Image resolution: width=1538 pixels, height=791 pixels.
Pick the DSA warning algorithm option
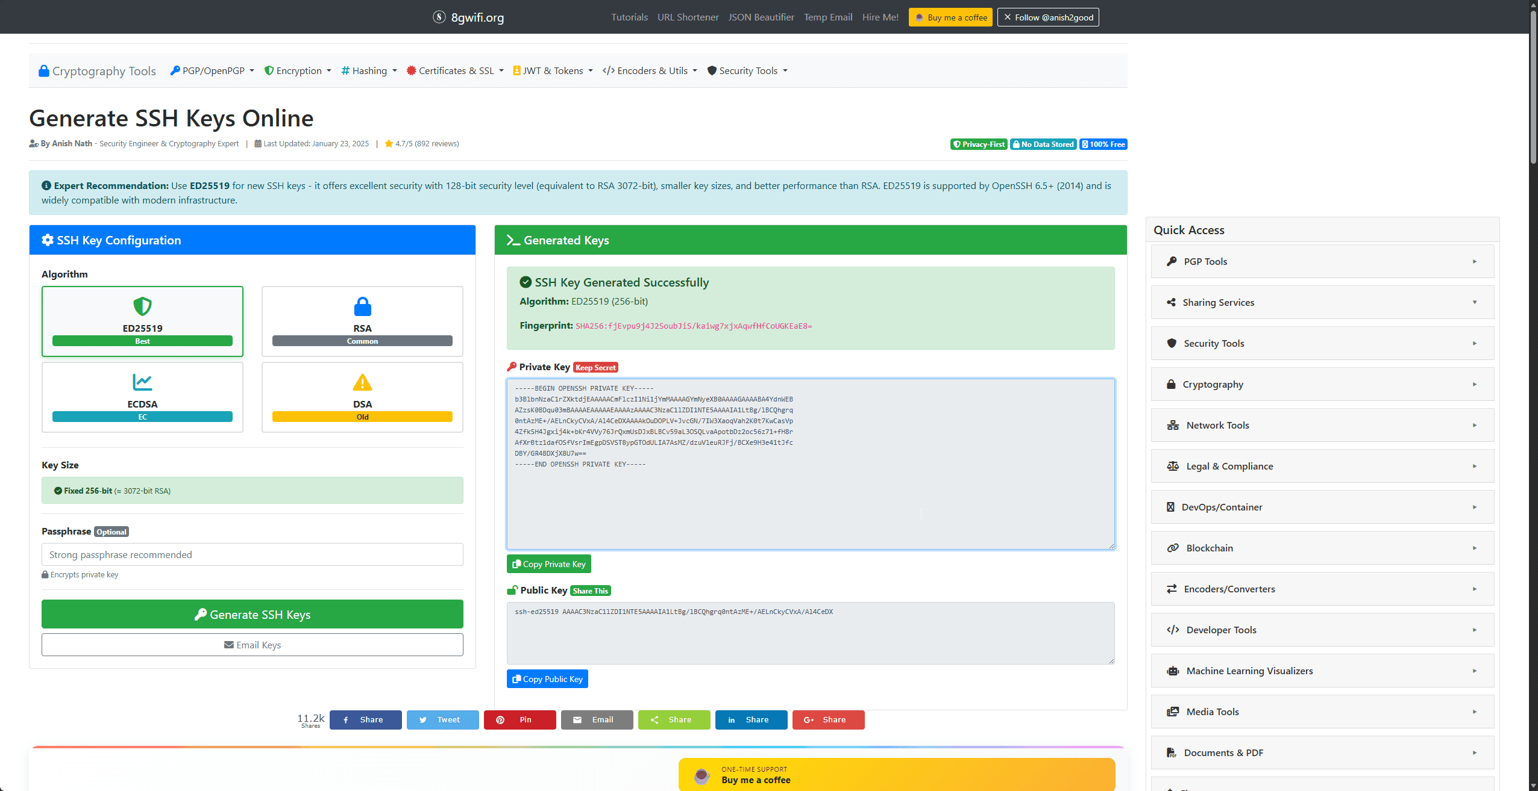click(x=362, y=397)
